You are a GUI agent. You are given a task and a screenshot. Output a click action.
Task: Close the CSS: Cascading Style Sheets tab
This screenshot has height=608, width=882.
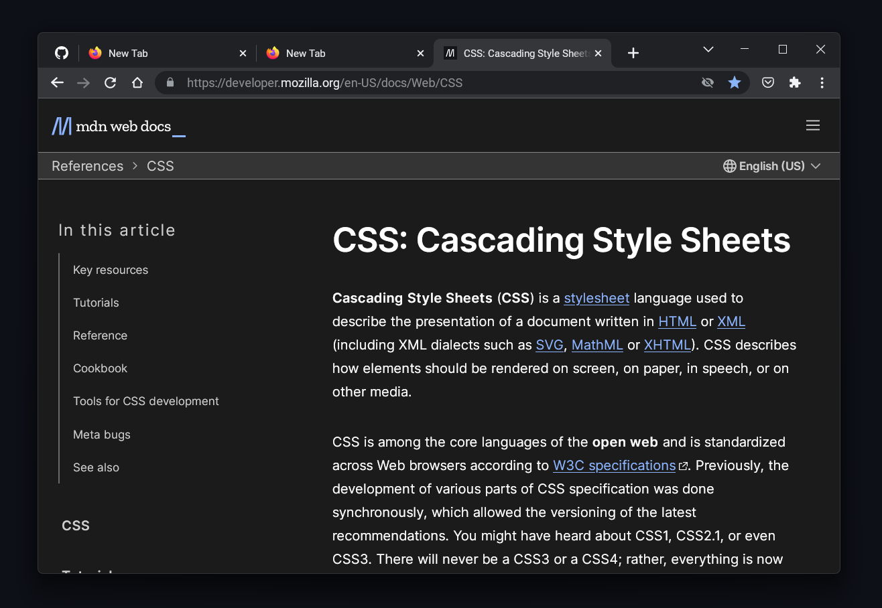click(x=598, y=54)
